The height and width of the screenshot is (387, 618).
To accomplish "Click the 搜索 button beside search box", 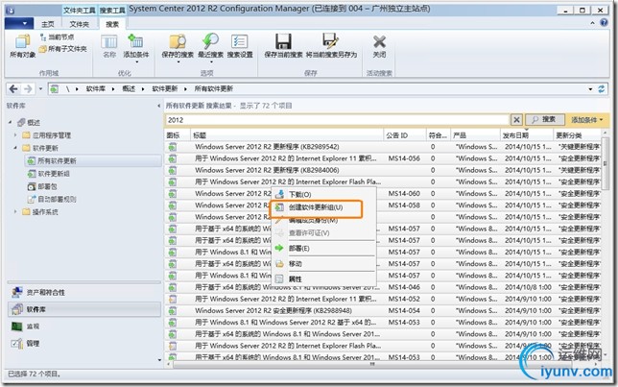I will tap(544, 119).
